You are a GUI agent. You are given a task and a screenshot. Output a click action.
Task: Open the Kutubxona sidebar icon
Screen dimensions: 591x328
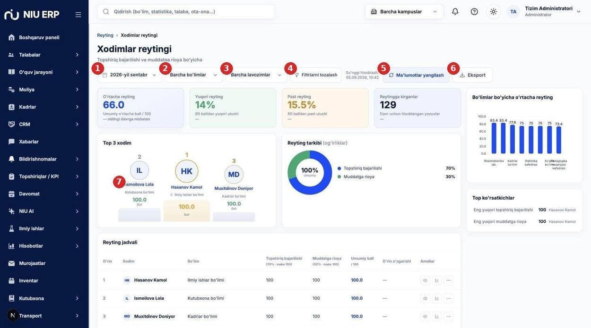[11, 298]
